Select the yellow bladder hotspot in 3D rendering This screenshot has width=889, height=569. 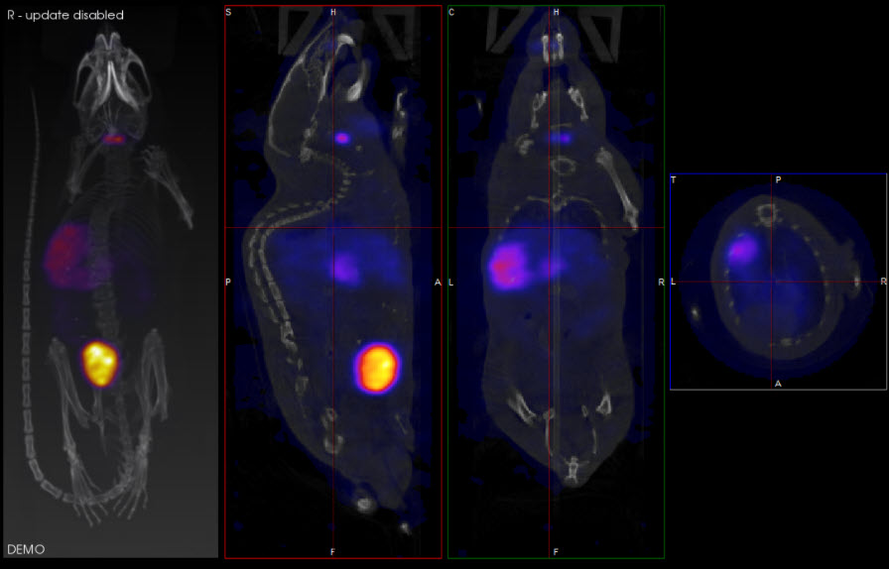(x=99, y=363)
